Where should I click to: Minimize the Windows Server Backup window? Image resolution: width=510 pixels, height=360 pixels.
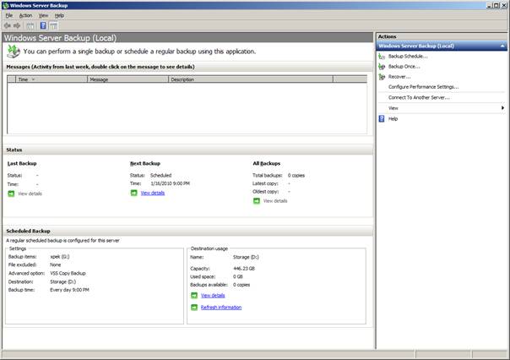point(489,5)
